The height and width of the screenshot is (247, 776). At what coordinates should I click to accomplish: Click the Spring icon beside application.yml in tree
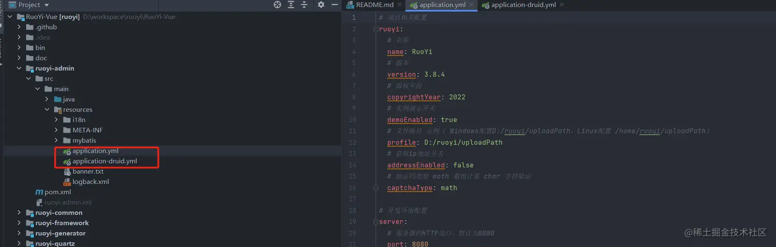[67, 151]
